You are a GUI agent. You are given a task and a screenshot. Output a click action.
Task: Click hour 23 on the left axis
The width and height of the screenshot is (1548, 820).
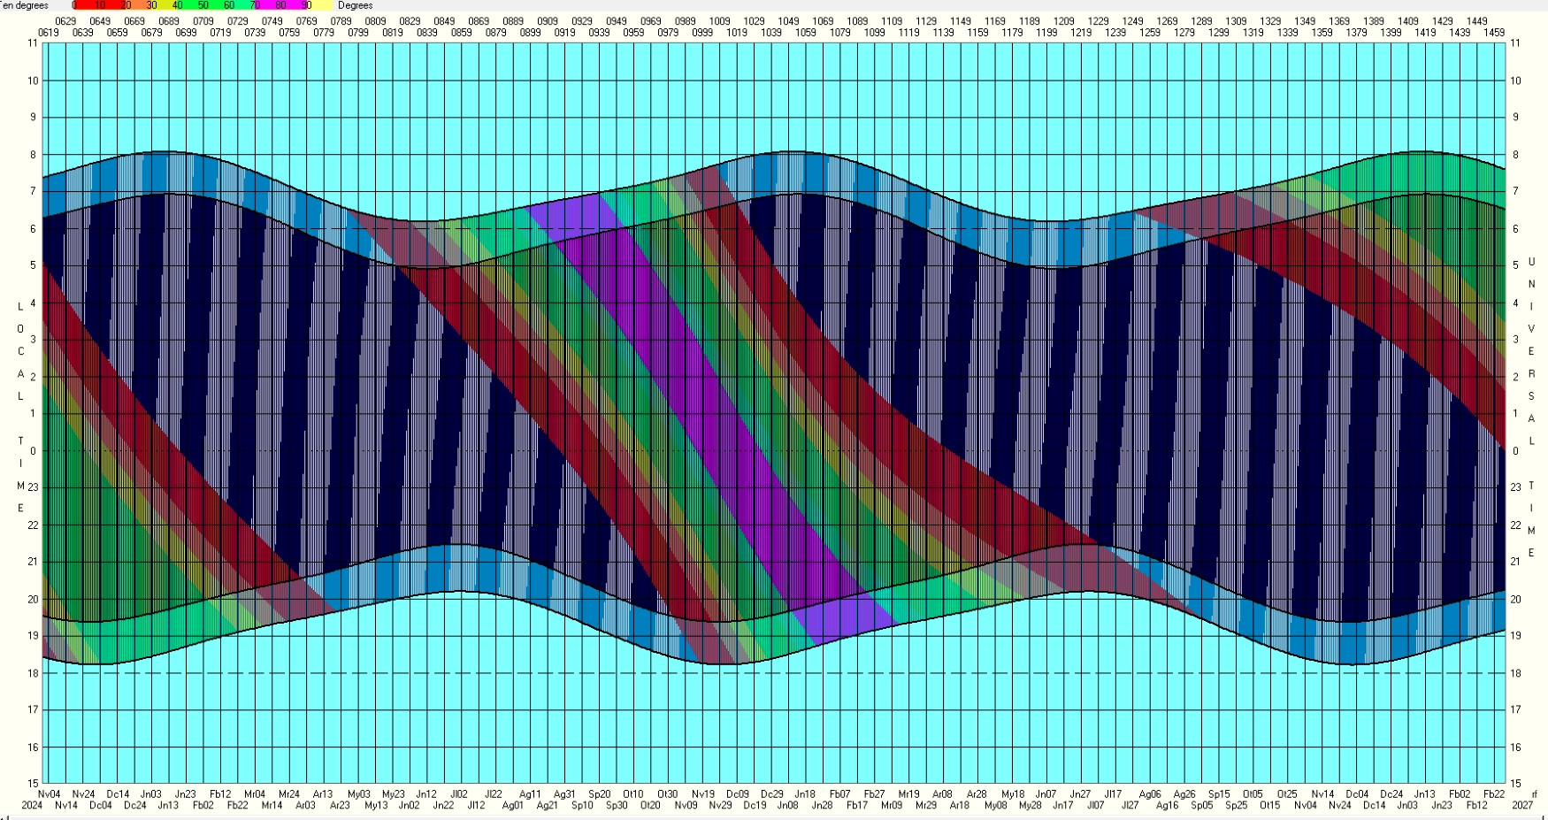(x=33, y=487)
